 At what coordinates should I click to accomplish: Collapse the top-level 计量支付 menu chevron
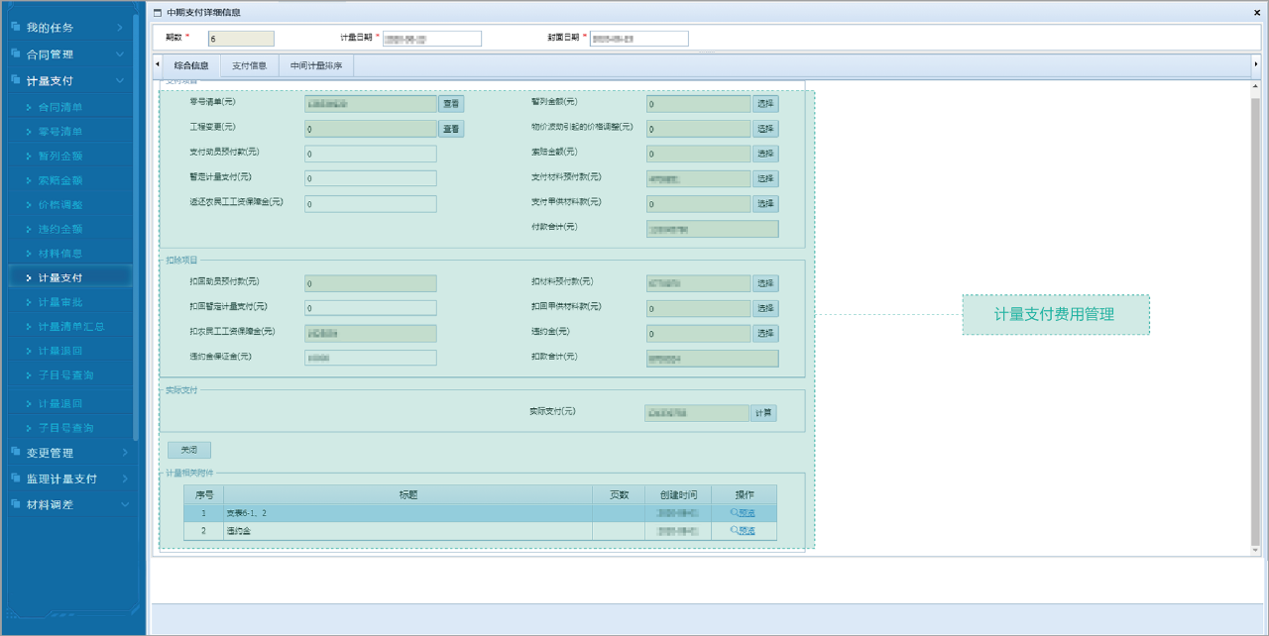pos(120,80)
